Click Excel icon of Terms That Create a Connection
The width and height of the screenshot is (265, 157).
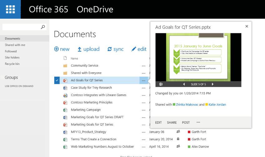[x=65, y=140]
